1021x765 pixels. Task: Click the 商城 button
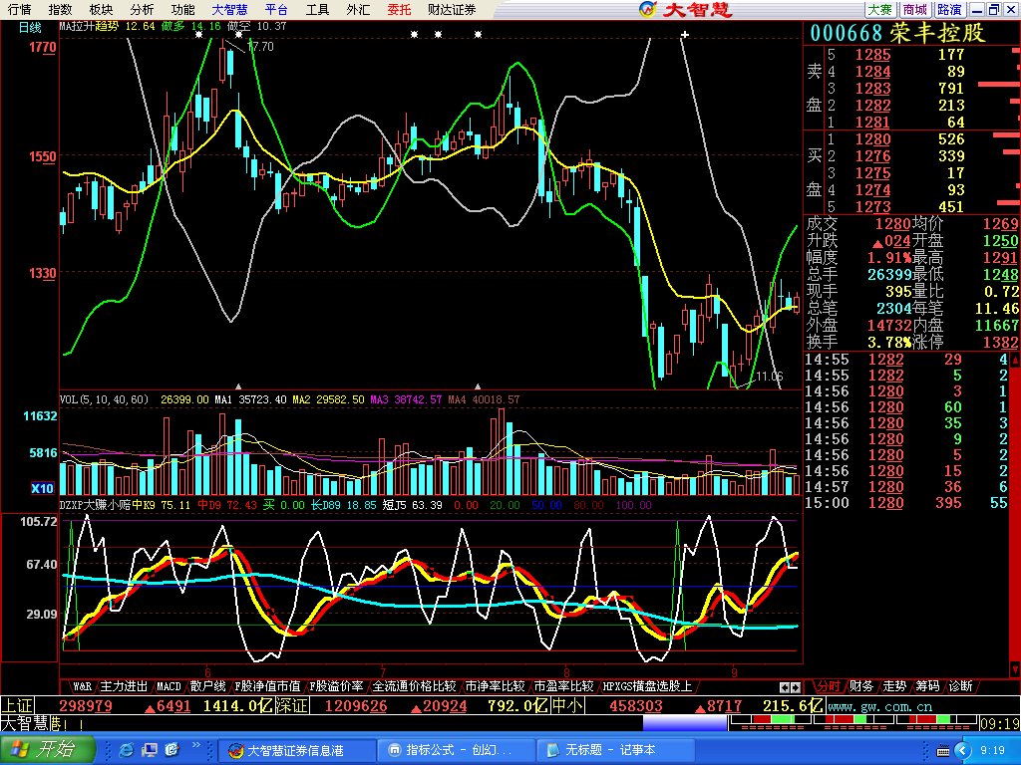915,10
